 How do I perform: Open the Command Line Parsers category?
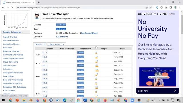click(x=13, y=55)
